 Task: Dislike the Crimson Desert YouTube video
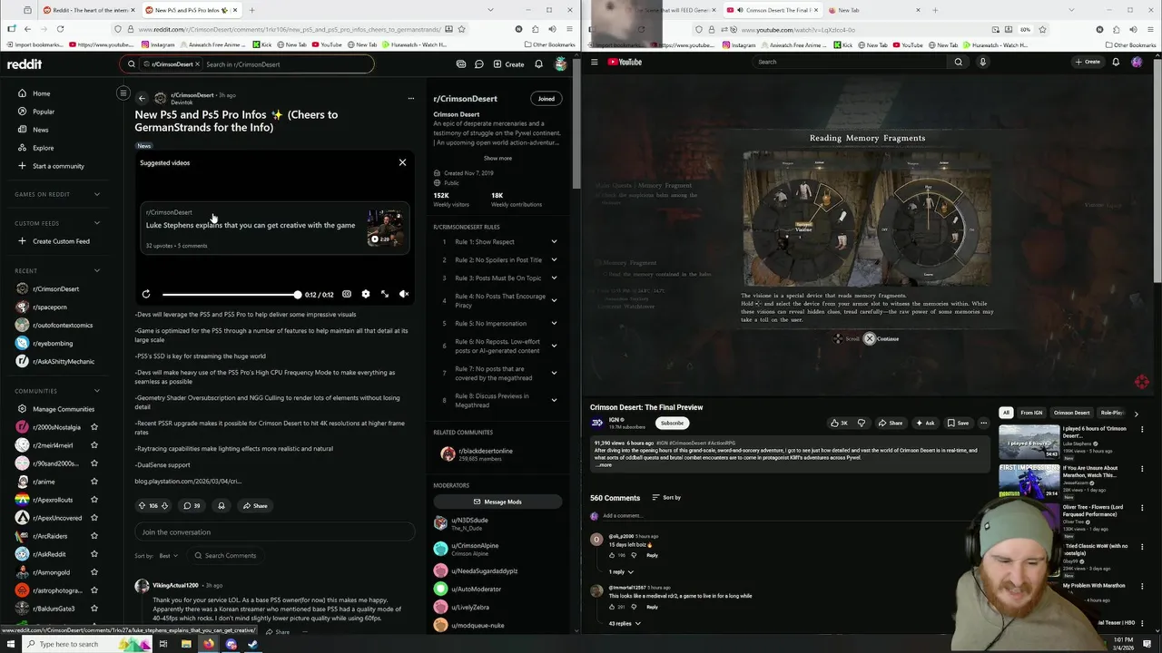click(862, 423)
